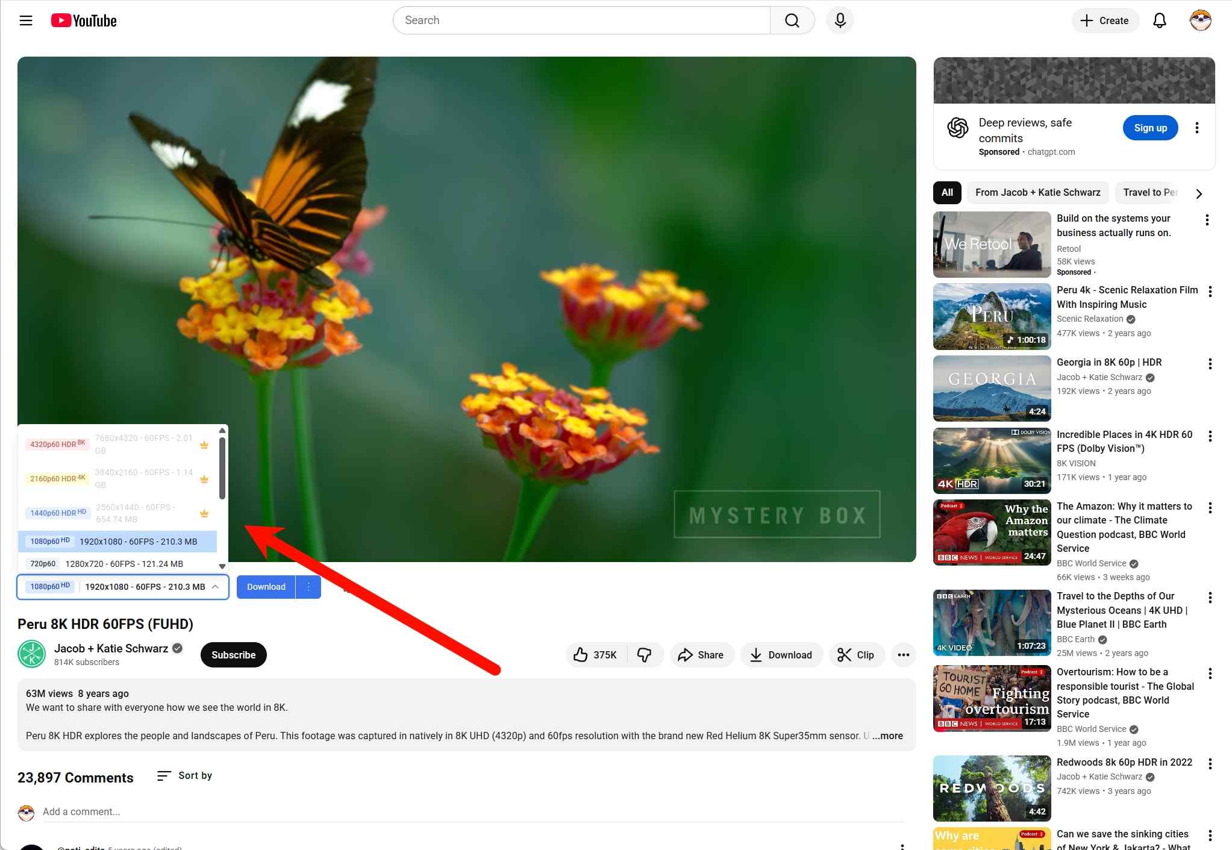This screenshot has width=1232, height=850.
Task: Select the 'All' filter chip
Action: [x=946, y=193]
